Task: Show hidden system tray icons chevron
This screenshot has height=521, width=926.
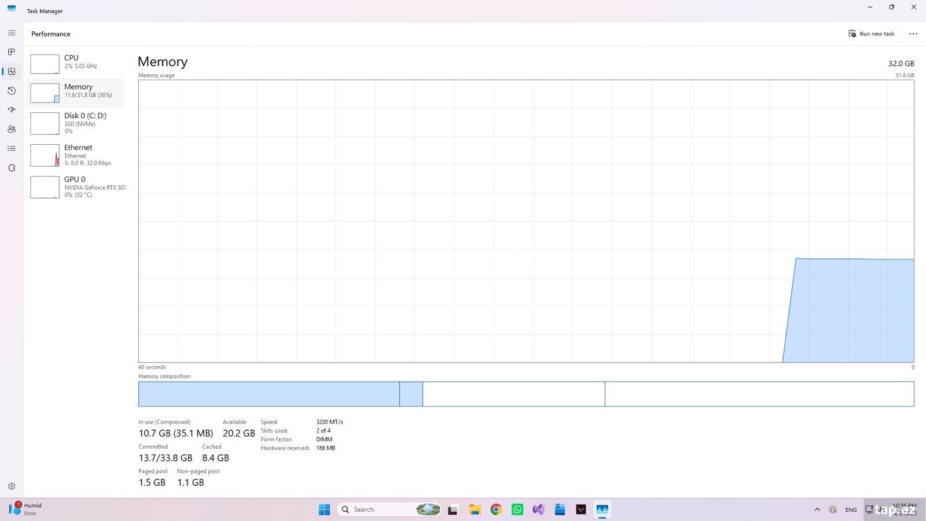Action: pos(817,509)
